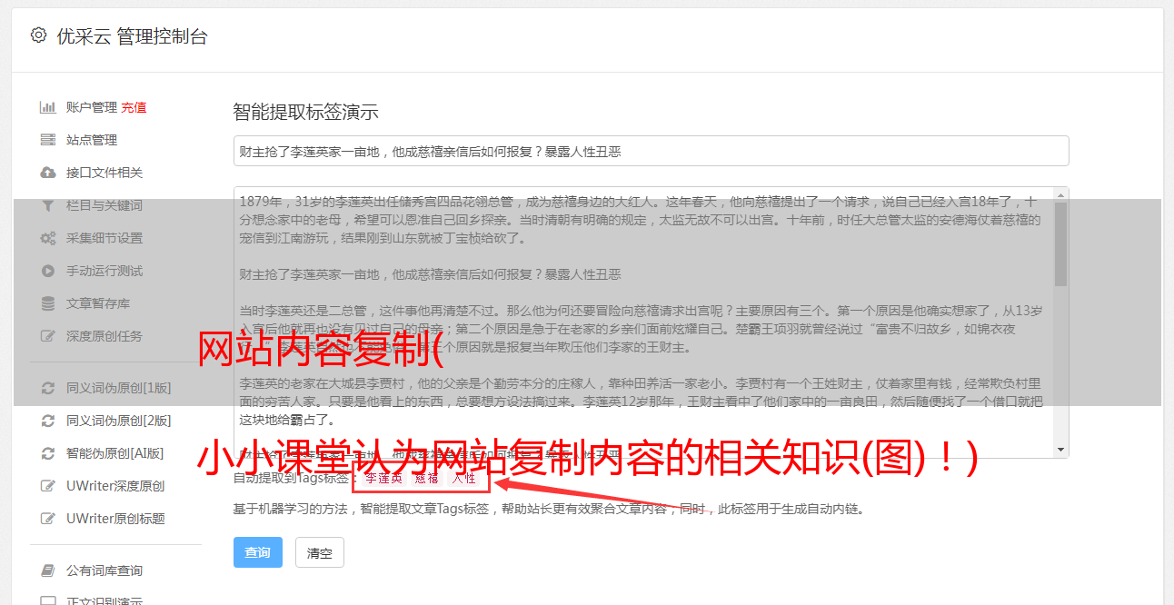Click the filter icon for 栏目与关键词

click(47, 205)
